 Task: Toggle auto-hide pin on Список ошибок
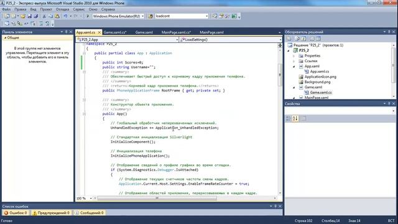pyautogui.click(x=275, y=206)
